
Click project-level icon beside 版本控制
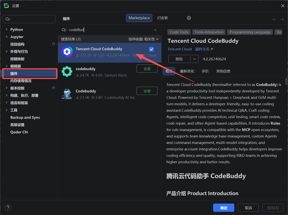tap(54, 88)
